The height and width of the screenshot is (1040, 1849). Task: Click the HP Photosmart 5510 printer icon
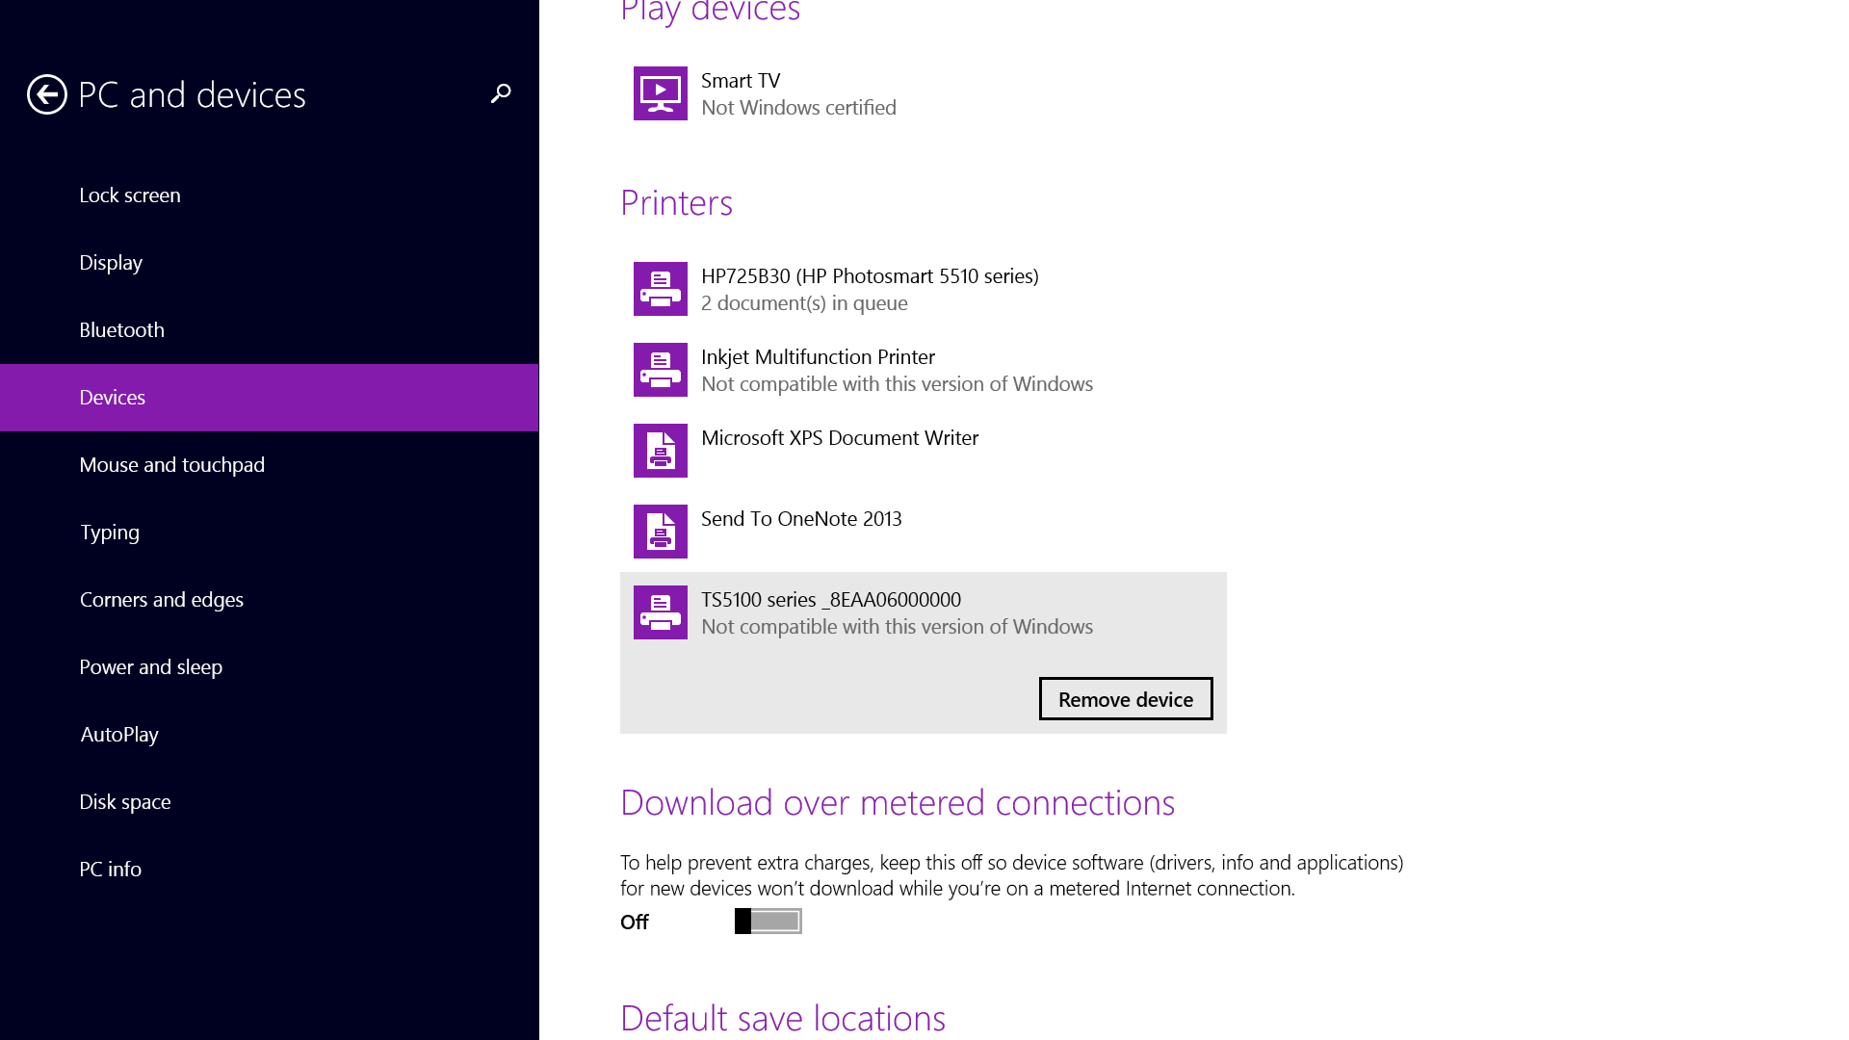(x=661, y=289)
